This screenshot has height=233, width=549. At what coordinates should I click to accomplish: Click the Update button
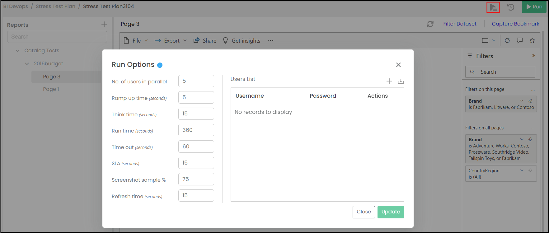pyautogui.click(x=391, y=212)
